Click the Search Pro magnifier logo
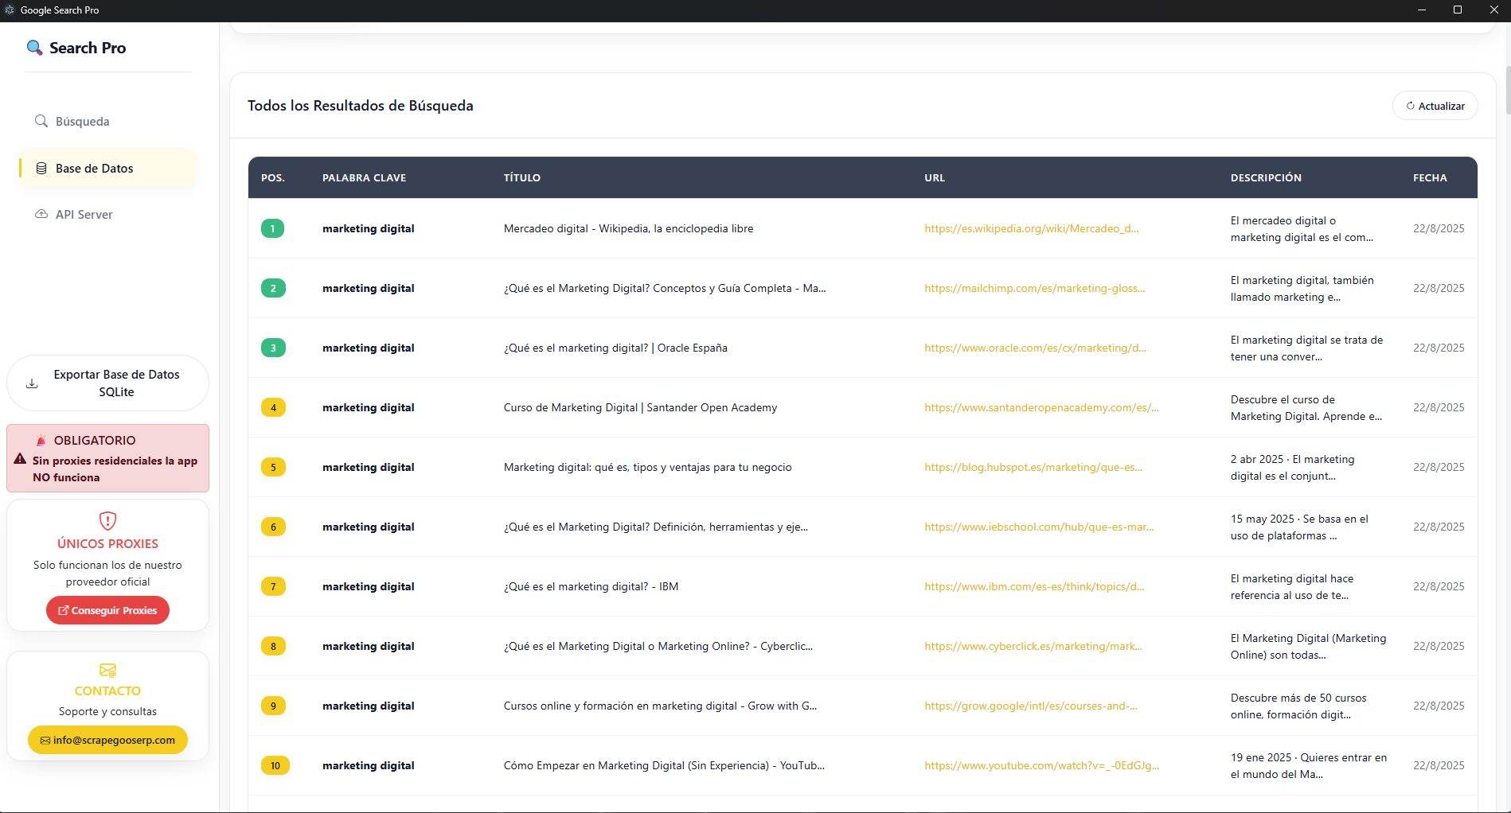This screenshot has height=813, width=1511. [34, 48]
